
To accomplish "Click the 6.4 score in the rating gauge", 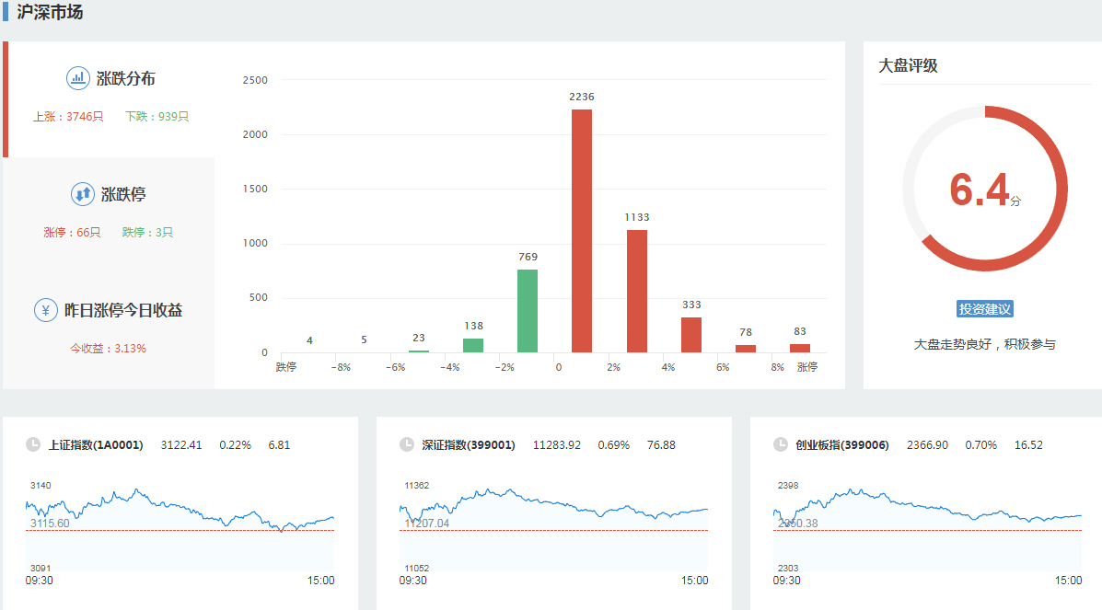I will click(x=980, y=190).
